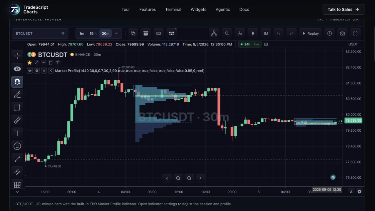Image resolution: width=375 pixels, height=211 pixels.
Task: Pan chart right with arrow button
Action: [200, 178]
